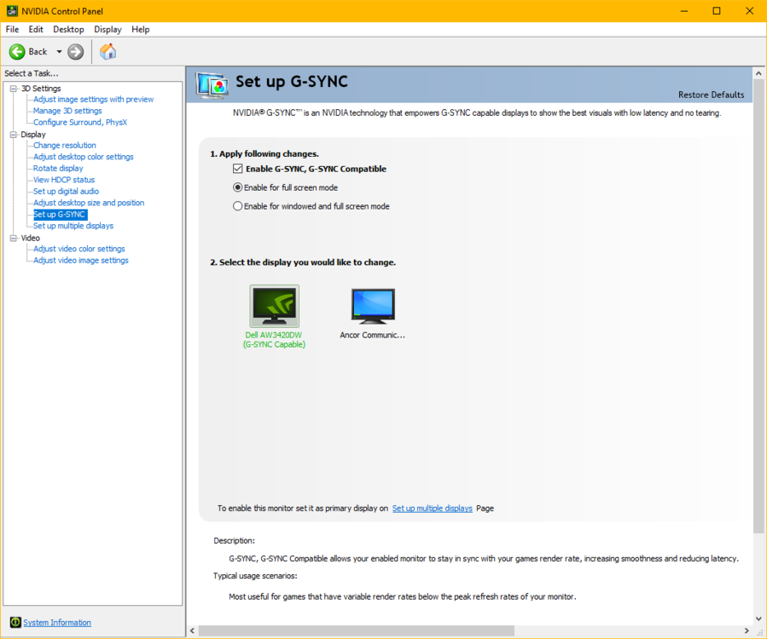Open Set up multiple displays in tree

(x=73, y=226)
